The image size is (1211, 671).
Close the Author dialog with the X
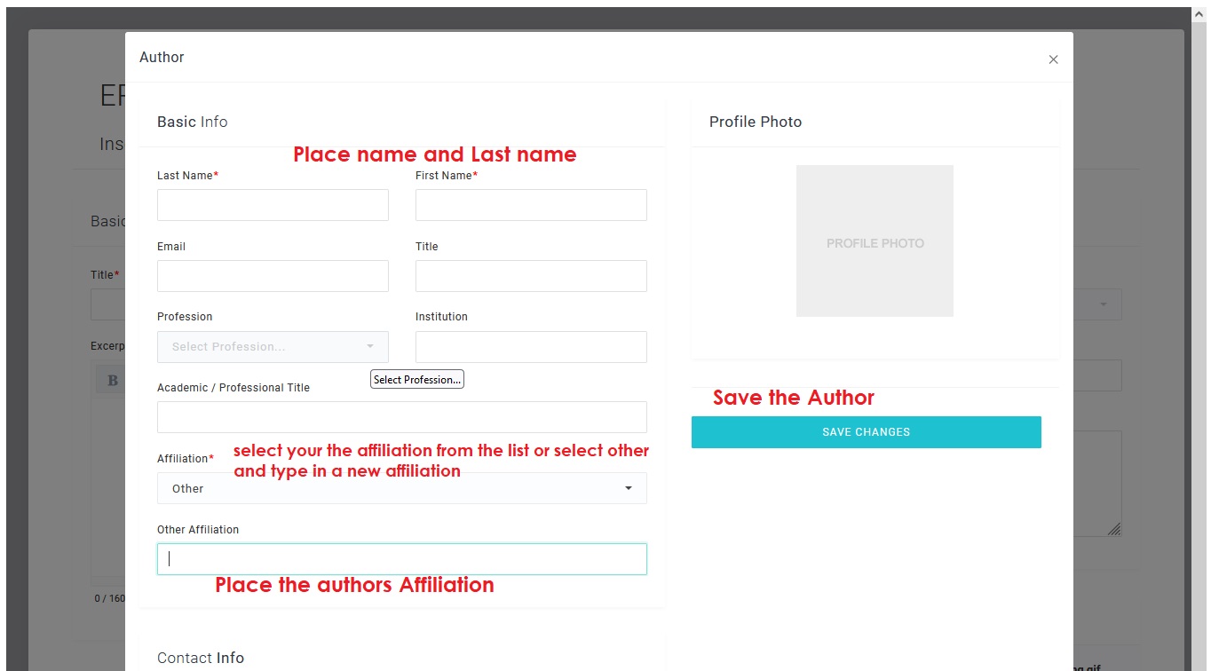1053,59
